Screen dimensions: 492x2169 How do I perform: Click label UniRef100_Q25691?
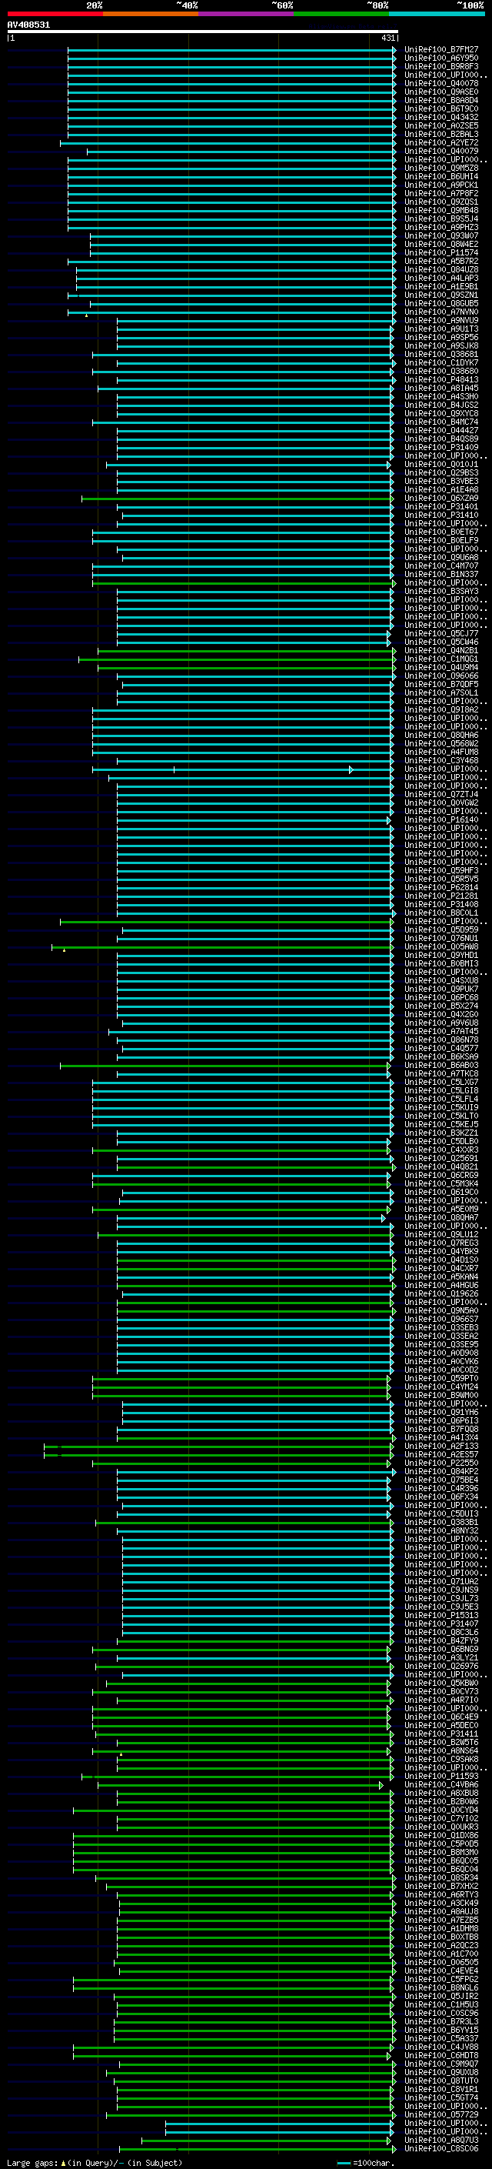point(441,1159)
